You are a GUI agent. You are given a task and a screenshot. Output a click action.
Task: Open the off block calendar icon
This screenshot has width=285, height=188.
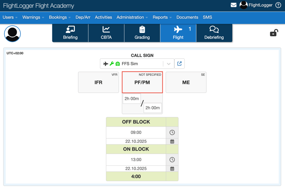(x=172, y=142)
